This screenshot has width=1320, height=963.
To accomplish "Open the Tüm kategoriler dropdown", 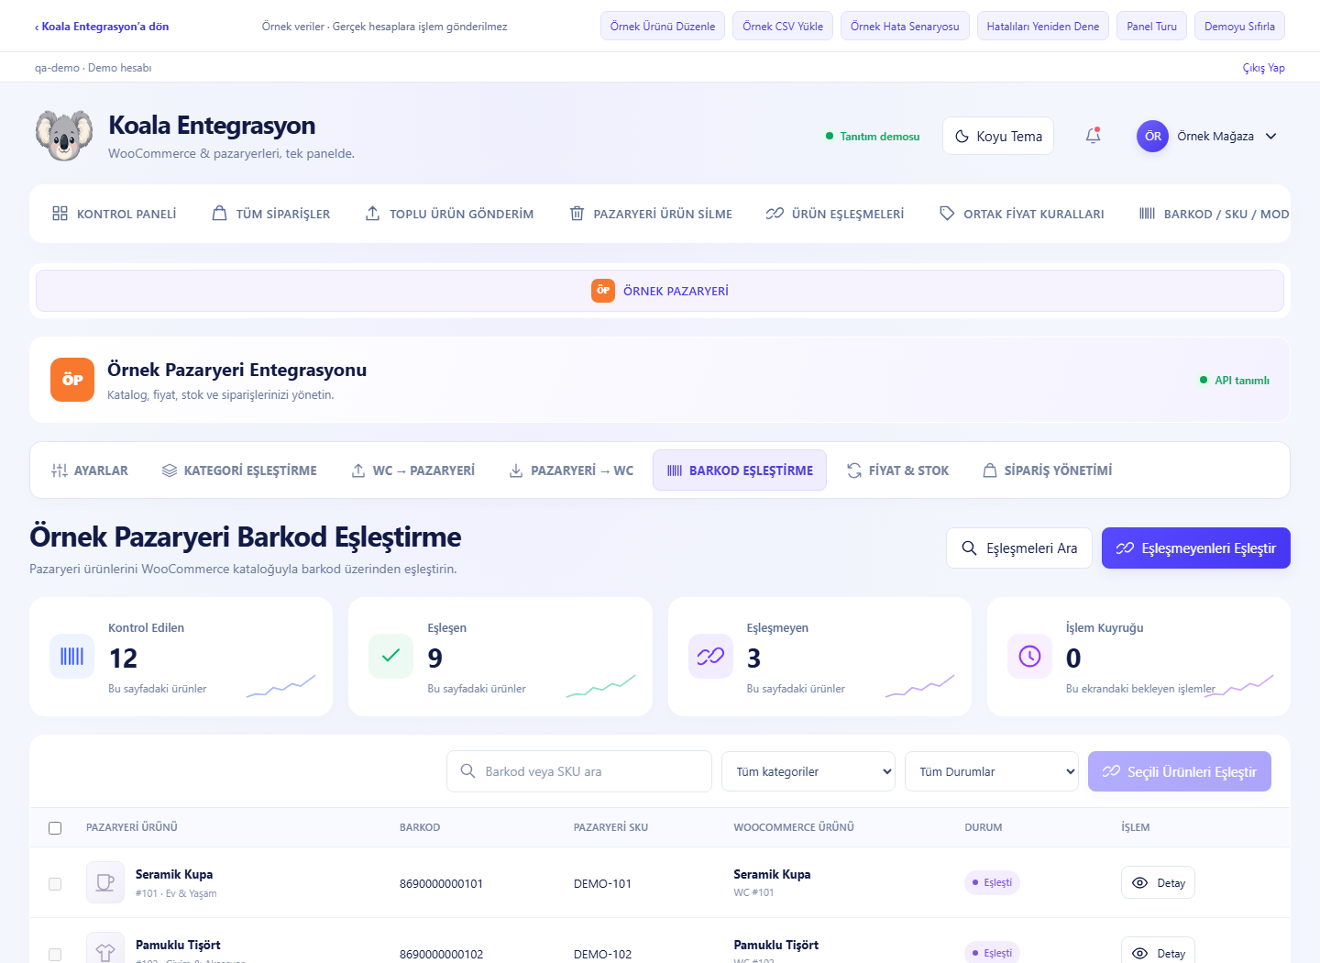I will coord(808,771).
